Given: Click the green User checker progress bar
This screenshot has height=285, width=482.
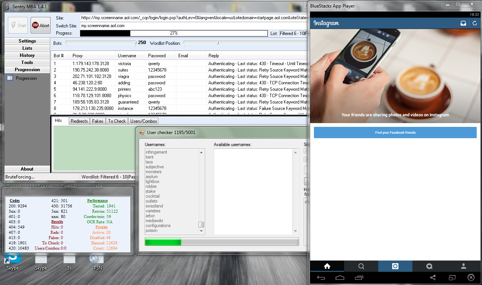Looking at the screenshot, I should point(222,242).
